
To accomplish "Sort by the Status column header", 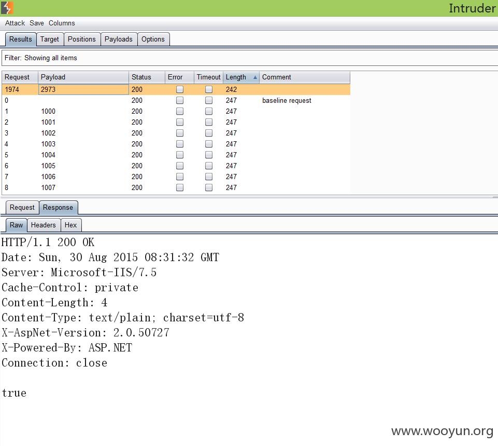I will pos(147,77).
